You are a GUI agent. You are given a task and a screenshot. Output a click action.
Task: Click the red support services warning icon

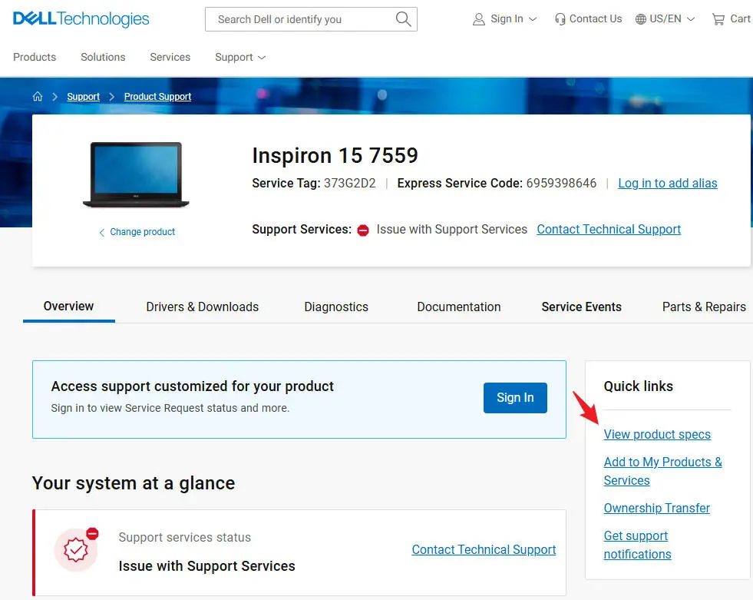click(x=363, y=230)
